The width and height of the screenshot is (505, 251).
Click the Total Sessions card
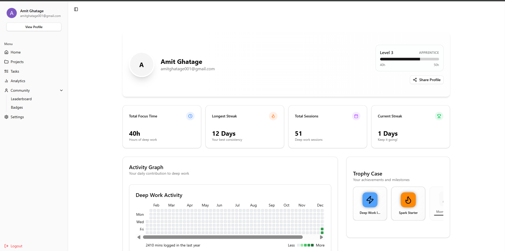click(x=328, y=127)
